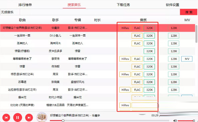Open the MV for 等着等着就老了

click(x=187, y=59)
